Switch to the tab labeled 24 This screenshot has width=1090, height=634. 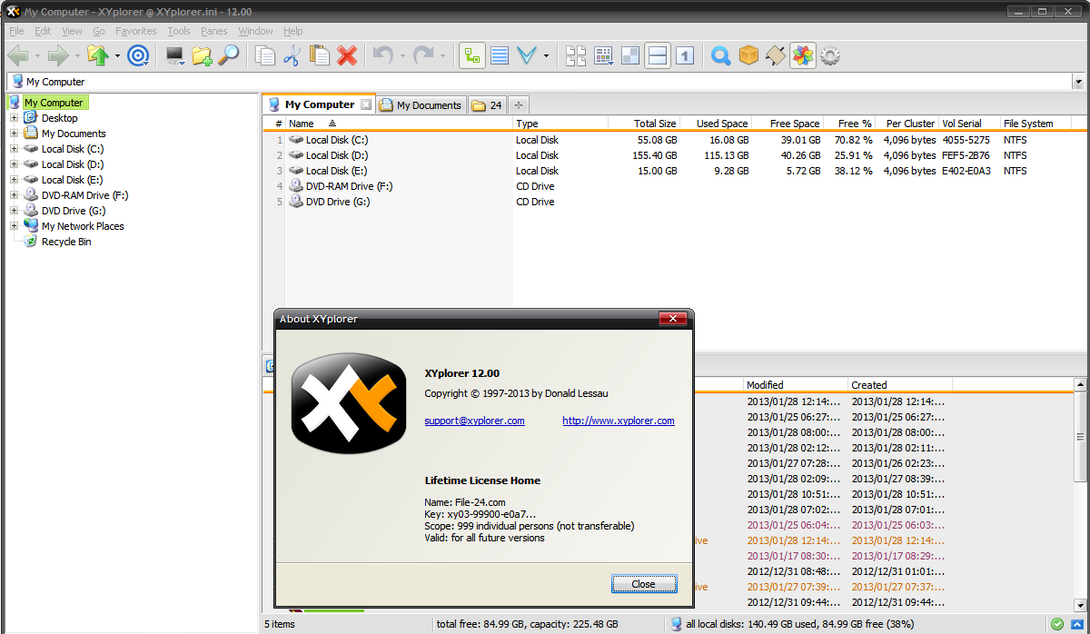[488, 105]
